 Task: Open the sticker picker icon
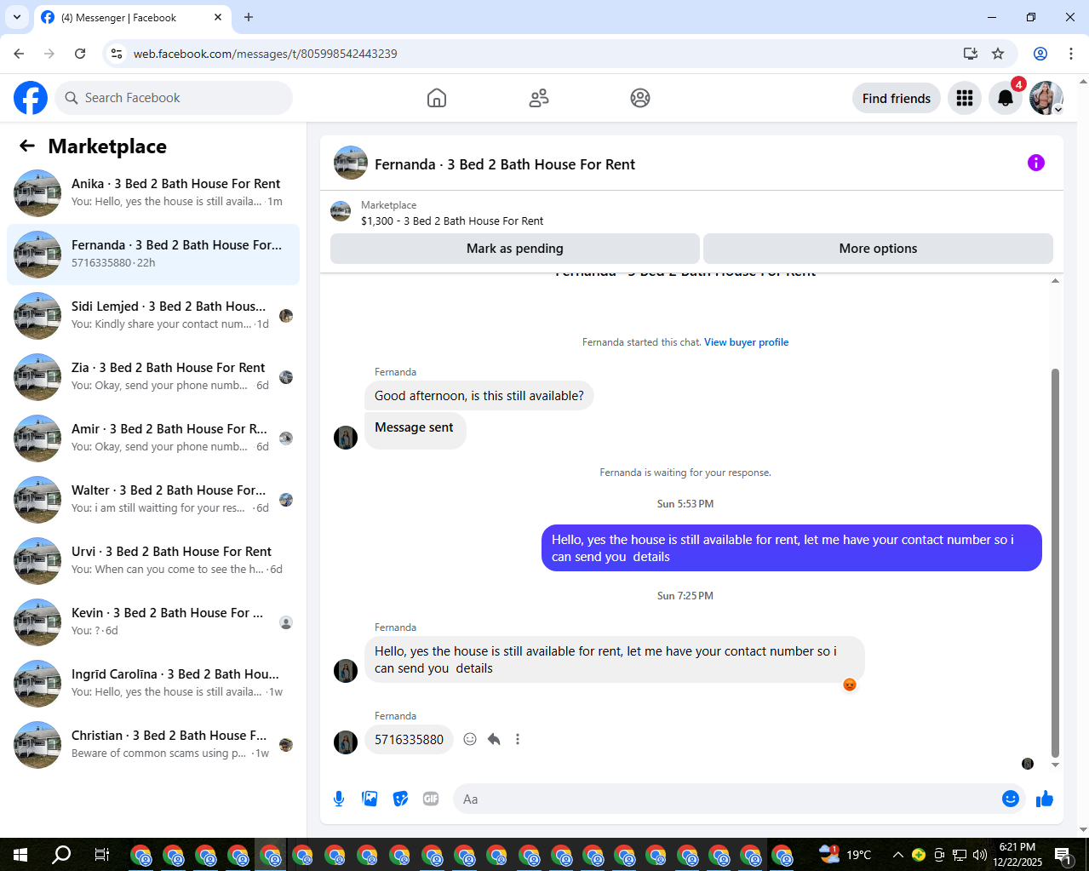400,799
